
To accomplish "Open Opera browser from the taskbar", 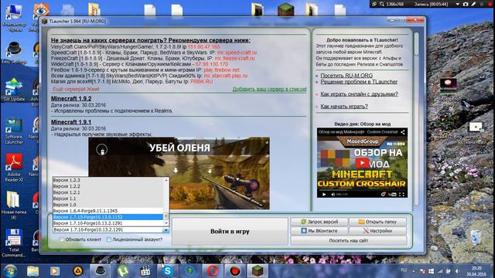I will click(x=213, y=271).
